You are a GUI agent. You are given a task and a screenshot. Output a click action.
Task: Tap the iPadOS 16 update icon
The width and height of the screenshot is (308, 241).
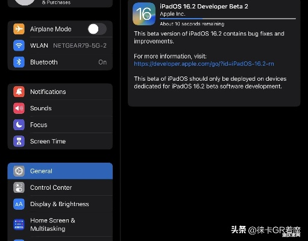click(144, 14)
